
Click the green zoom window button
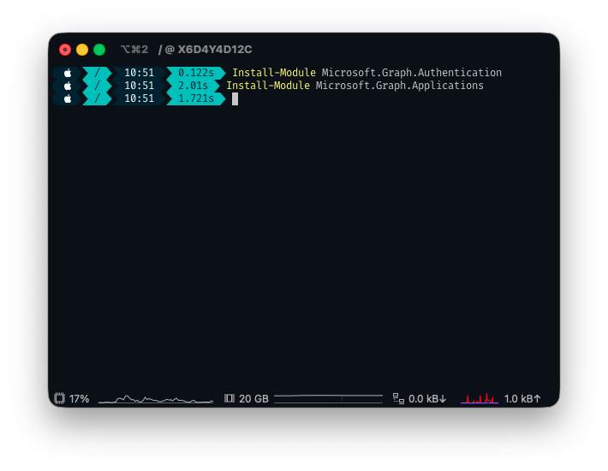click(x=99, y=50)
